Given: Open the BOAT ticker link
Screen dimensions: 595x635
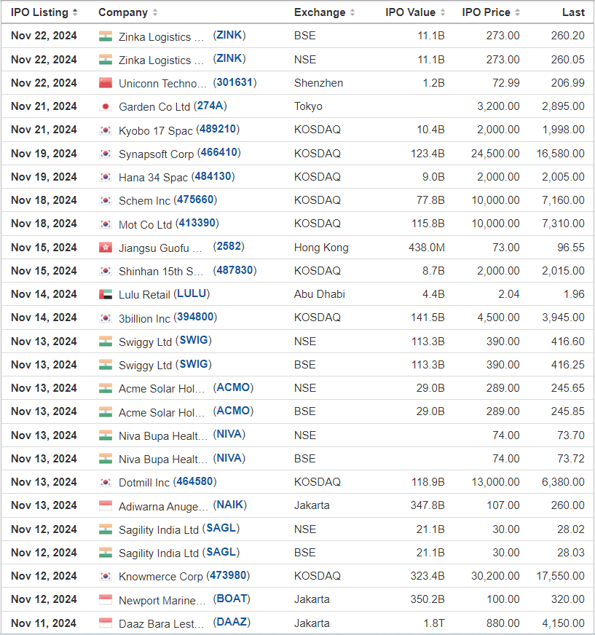Looking at the screenshot, I should point(232,599).
